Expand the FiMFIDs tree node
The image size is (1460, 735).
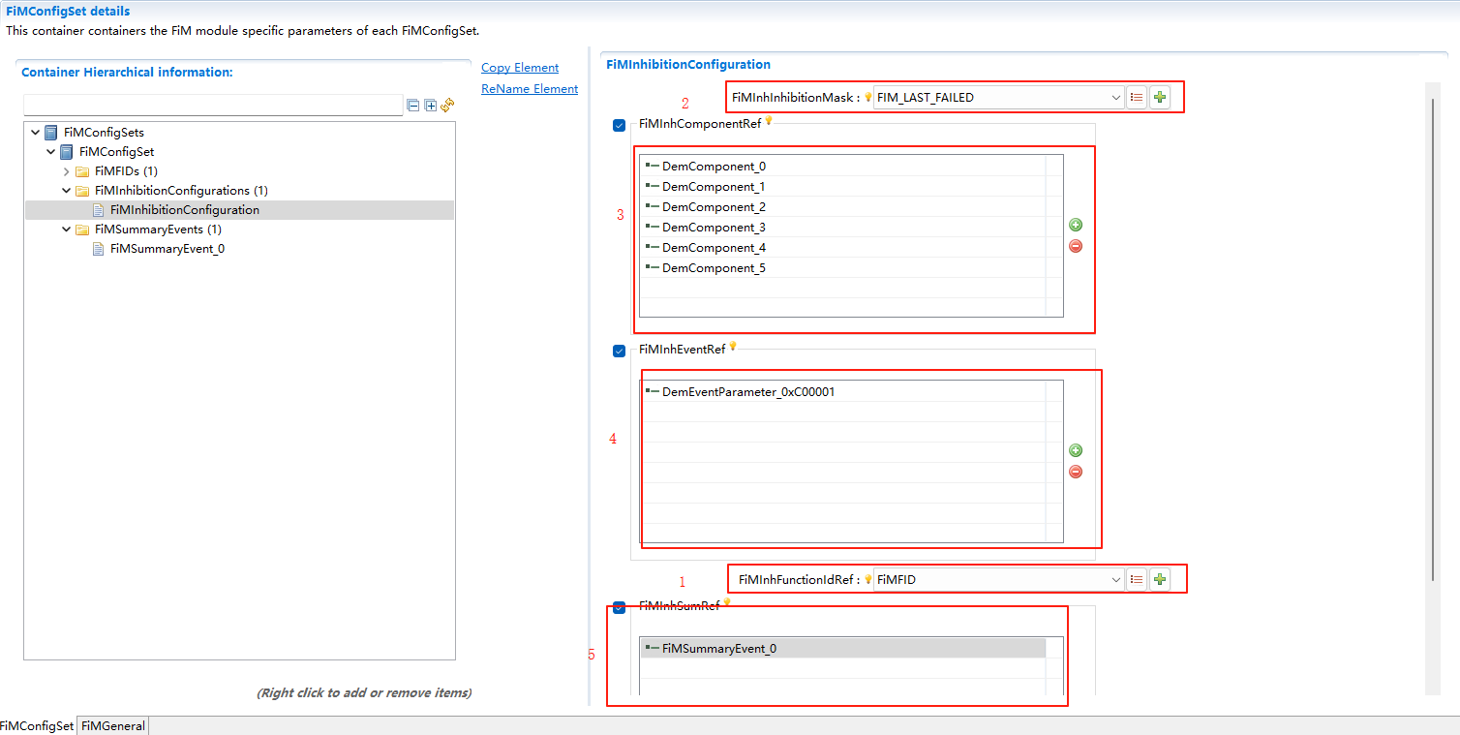[x=66, y=170]
